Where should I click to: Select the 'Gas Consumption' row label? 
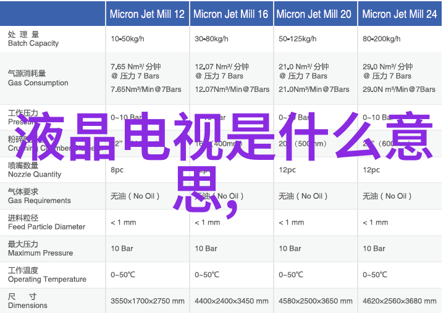[38, 83]
